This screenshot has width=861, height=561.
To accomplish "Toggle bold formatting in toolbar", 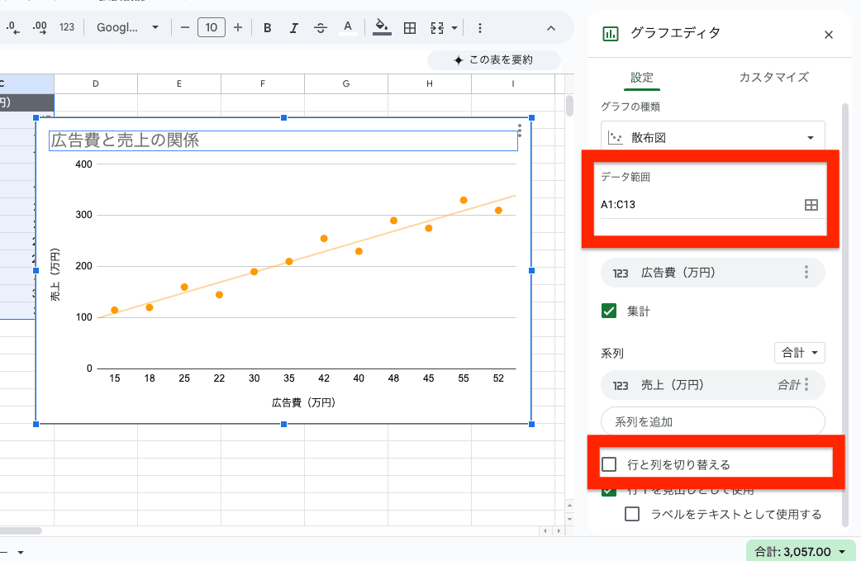I will [x=267, y=28].
